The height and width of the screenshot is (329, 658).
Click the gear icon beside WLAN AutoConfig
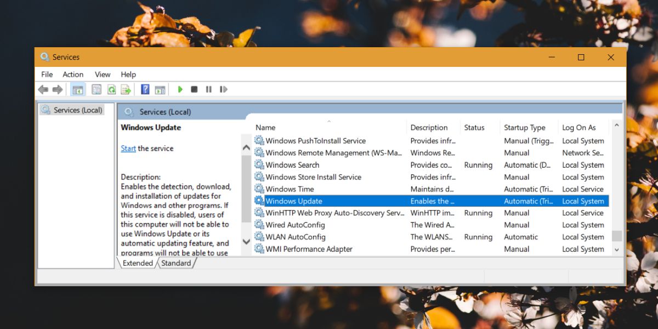(x=259, y=237)
